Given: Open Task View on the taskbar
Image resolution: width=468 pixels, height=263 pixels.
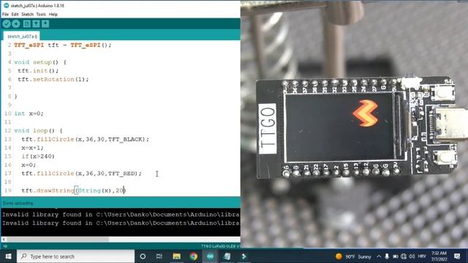Looking at the screenshot, I should pos(159,256).
